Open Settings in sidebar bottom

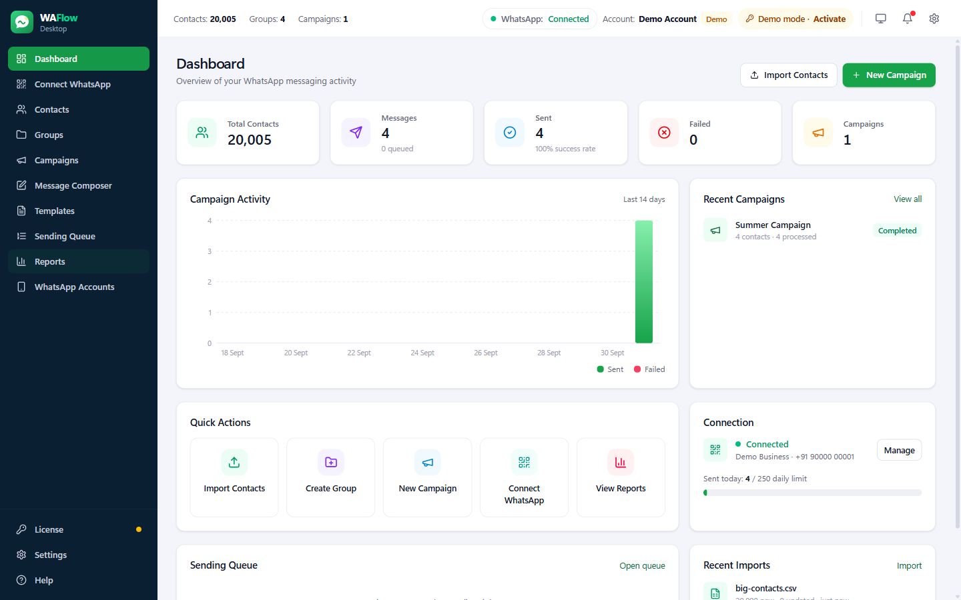point(79,555)
